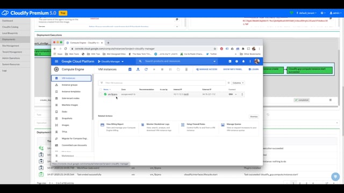Toggle the select-all checkbox in table header

tap(101, 90)
